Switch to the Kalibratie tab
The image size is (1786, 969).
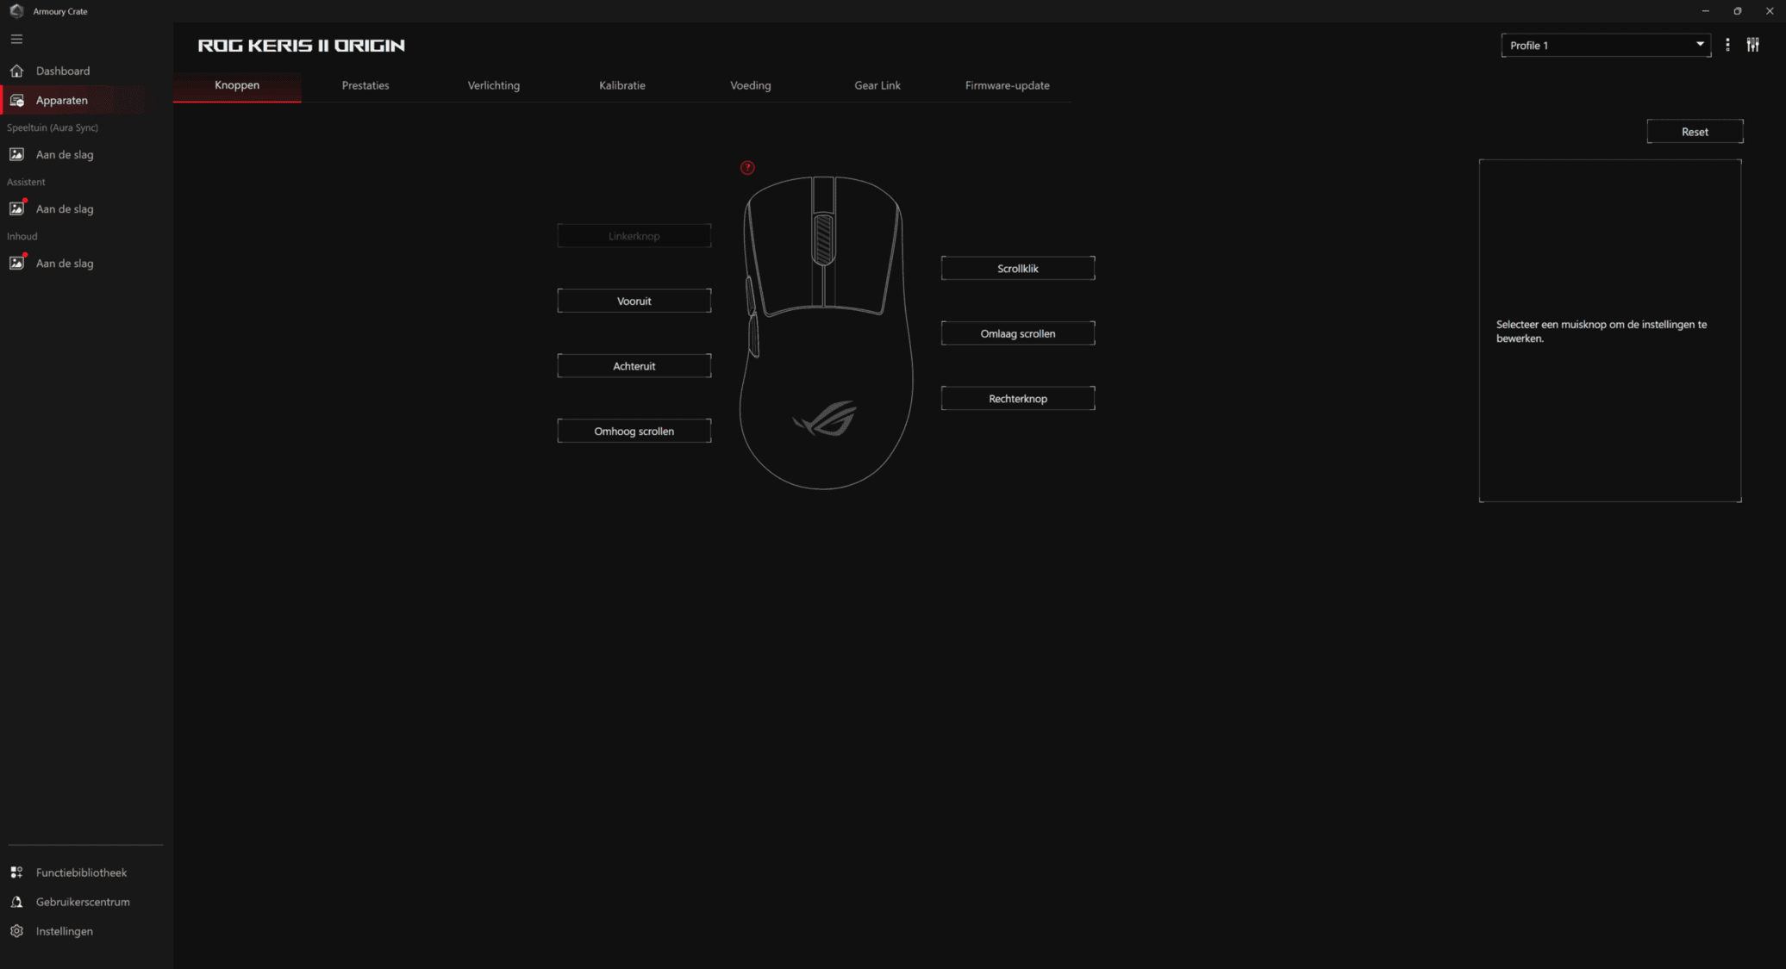tap(622, 85)
